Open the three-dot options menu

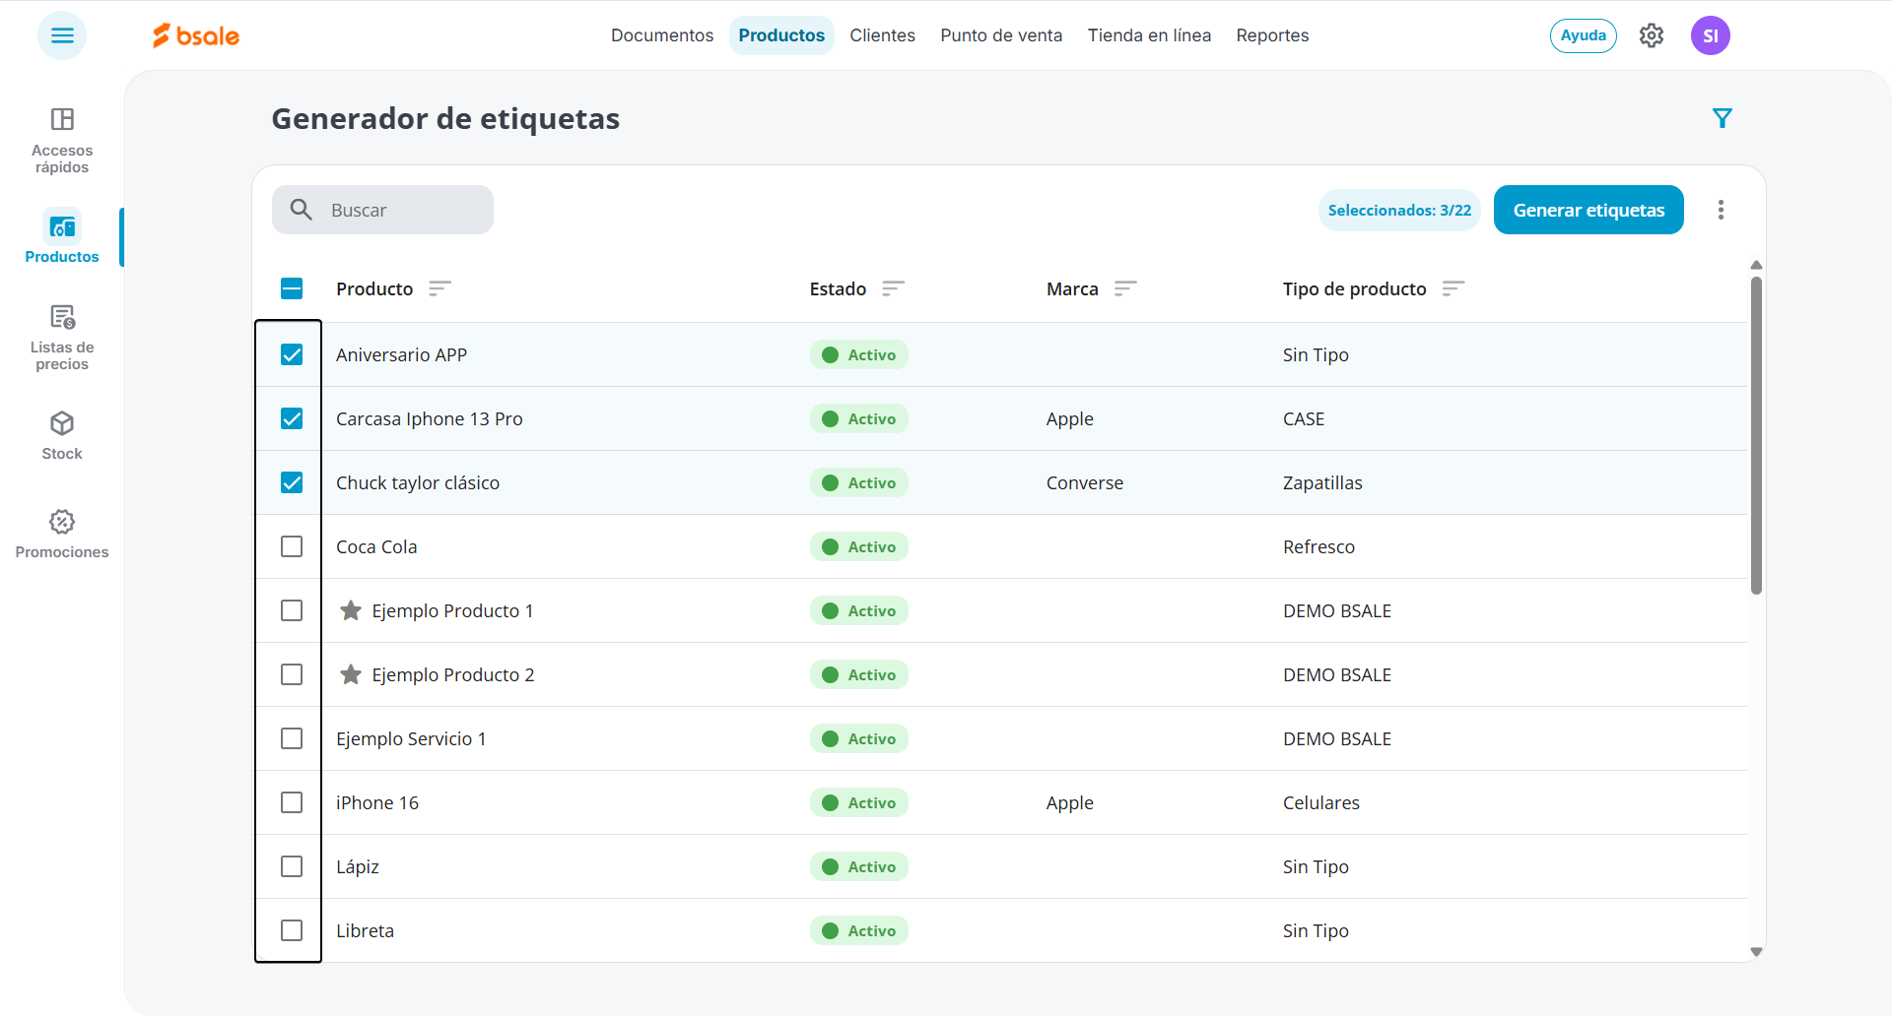click(1721, 210)
